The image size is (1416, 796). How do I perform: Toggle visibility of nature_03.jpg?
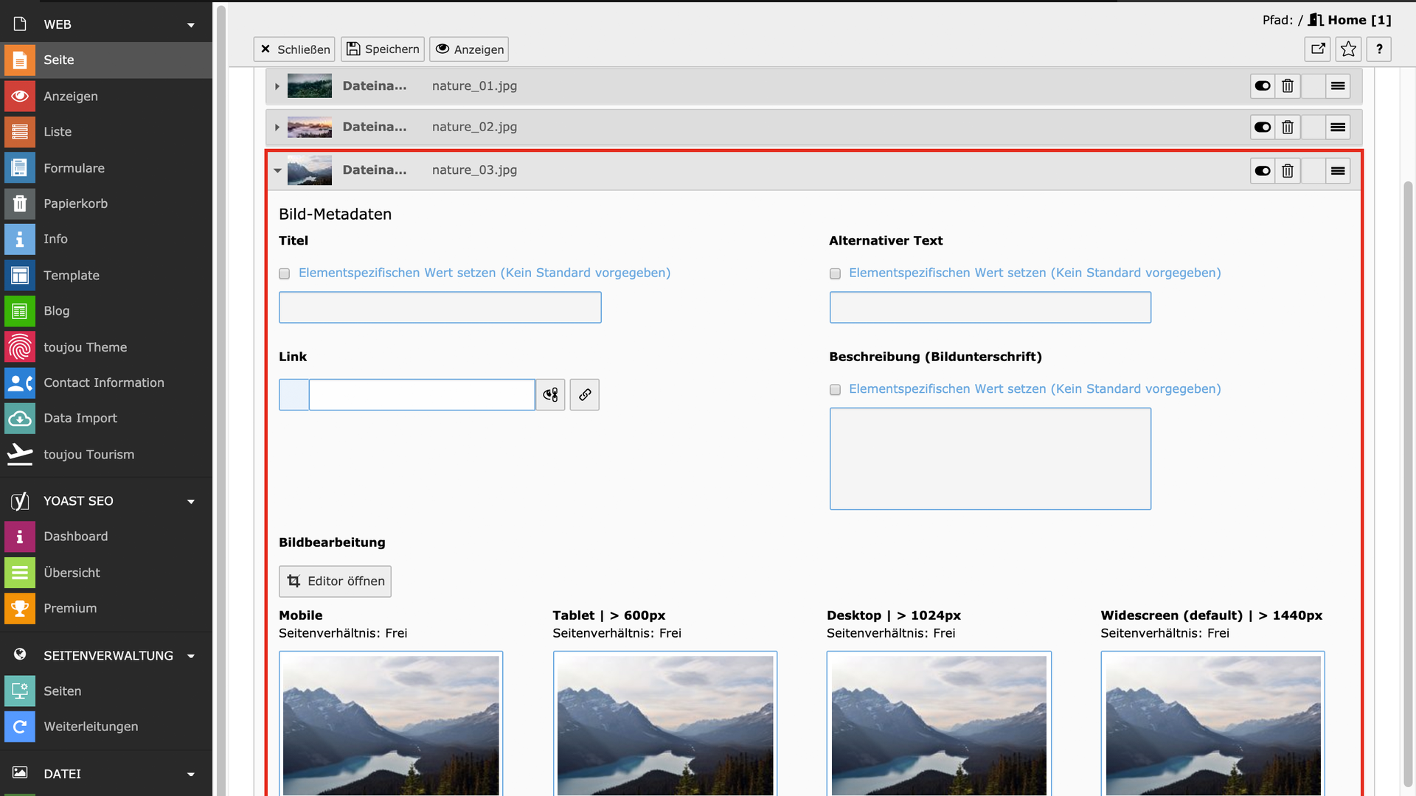(x=1262, y=171)
